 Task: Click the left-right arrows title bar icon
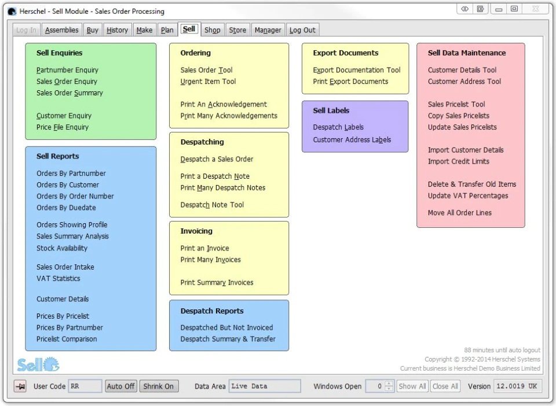coord(464,9)
